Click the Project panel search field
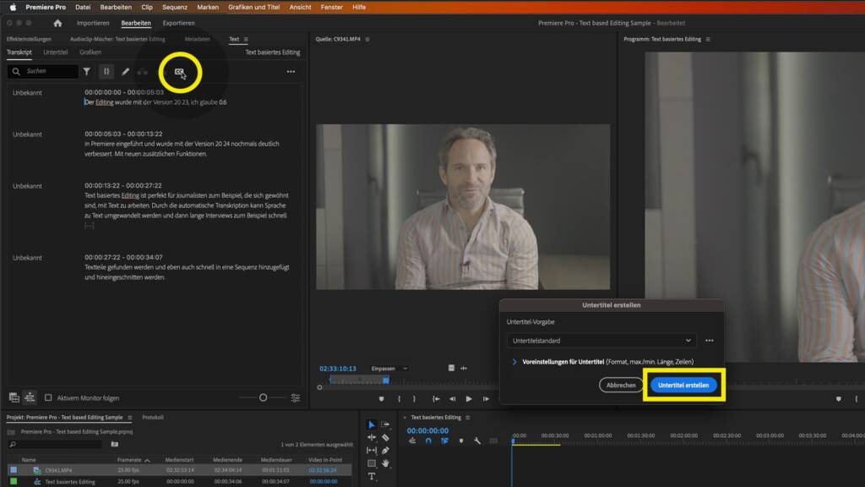Screen dimensions: 865x487 55,444
